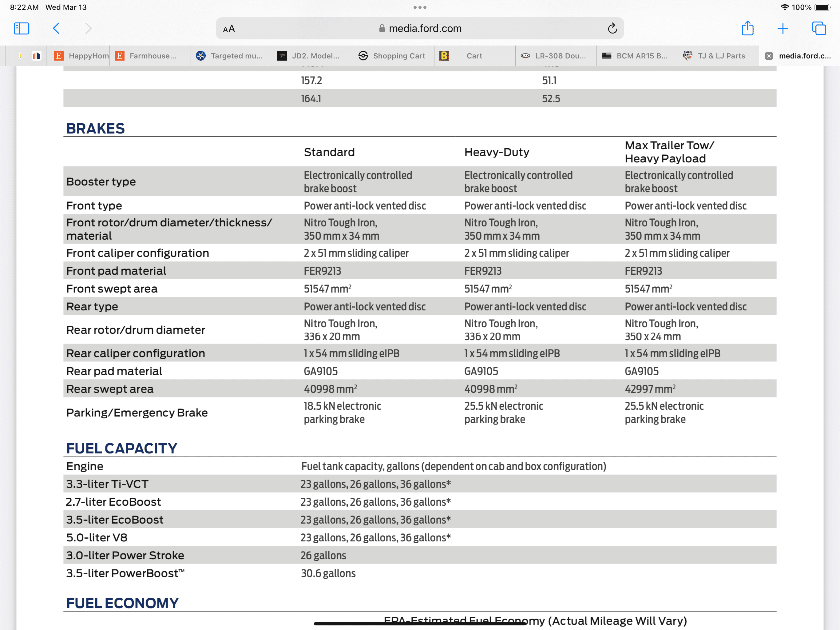The width and height of the screenshot is (840, 630).
Task: Select 18.5 kN electronic parking brake value
Action: (x=342, y=413)
